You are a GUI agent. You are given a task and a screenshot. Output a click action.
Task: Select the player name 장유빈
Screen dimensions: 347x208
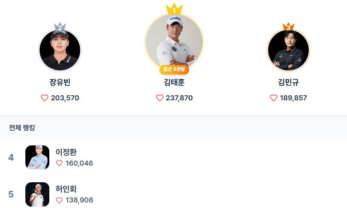coord(60,83)
